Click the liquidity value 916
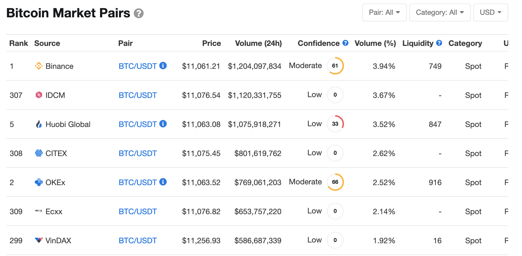 (x=435, y=183)
